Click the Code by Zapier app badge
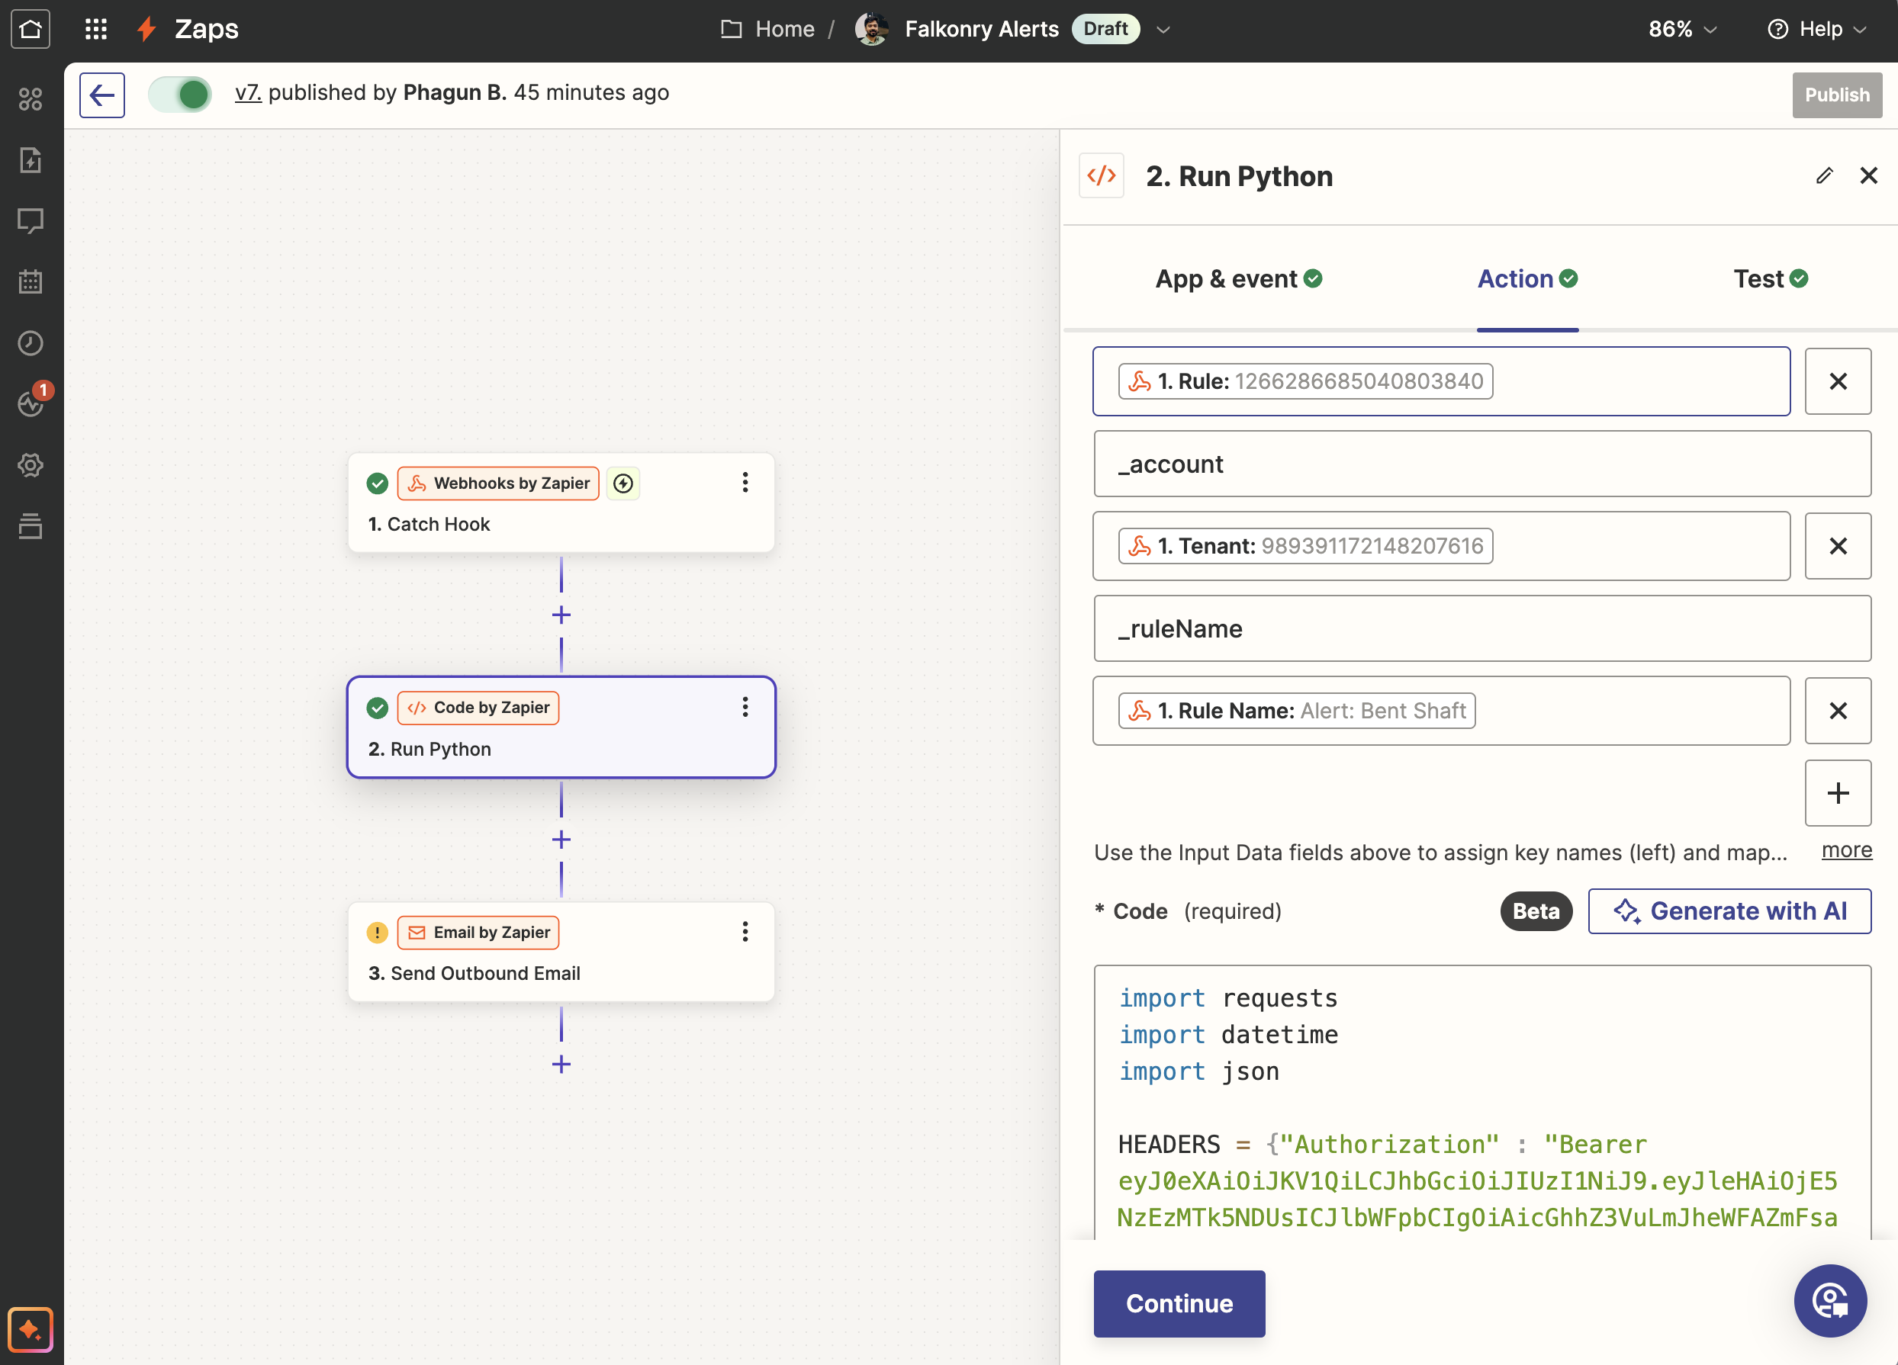 478,708
